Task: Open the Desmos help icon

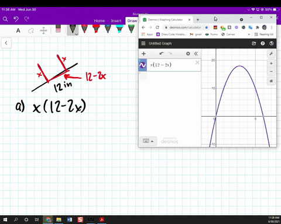Action: [263, 43]
